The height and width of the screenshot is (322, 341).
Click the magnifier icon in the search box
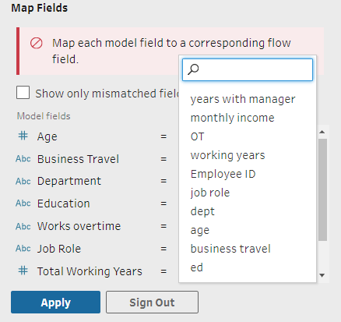click(193, 69)
